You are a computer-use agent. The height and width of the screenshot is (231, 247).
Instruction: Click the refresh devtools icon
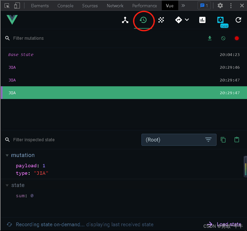pyautogui.click(x=238, y=20)
